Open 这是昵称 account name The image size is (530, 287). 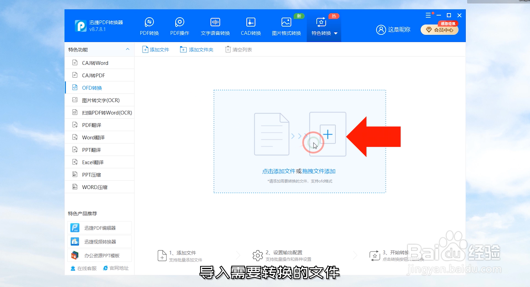pyautogui.click(x=399, y=30)
